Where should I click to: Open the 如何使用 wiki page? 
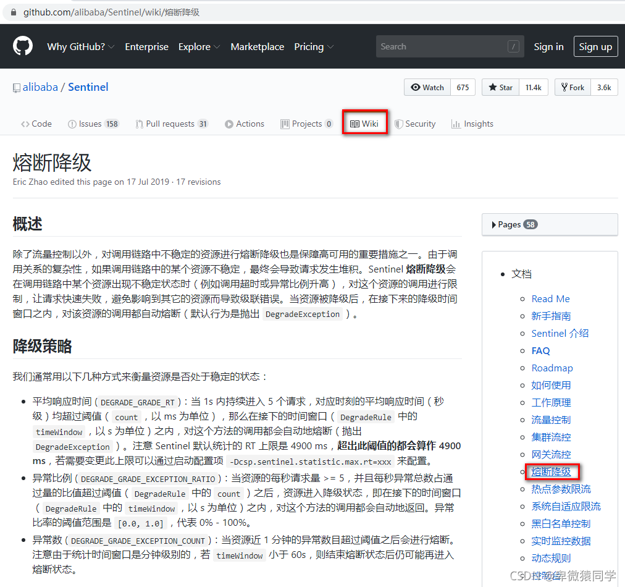(x=551, y=385)
